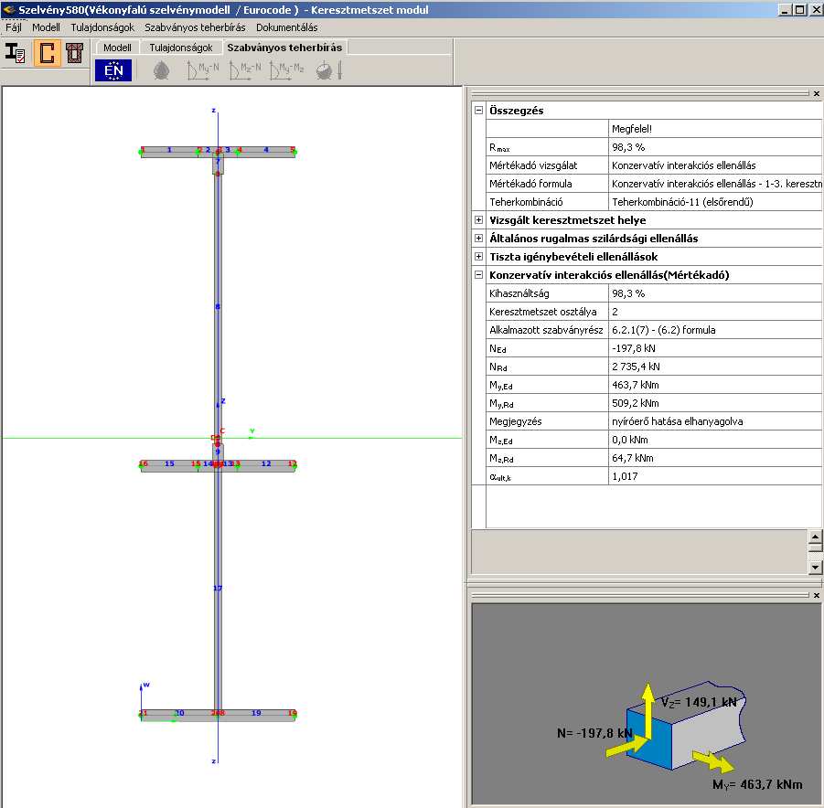Click the Vz= 149,1 kN force label
The width and height of the screenshot is (824, 808).
click(x=699, y=702)
